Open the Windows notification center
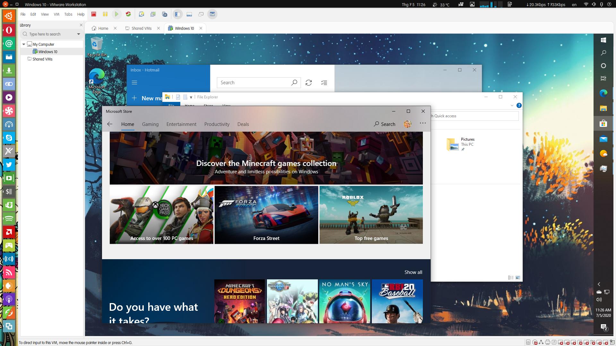616x346 pixels. (x=603, y=327)
